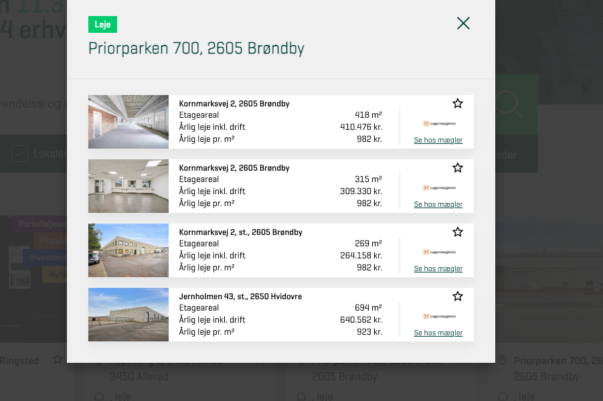The width and height of the screenshot is (603, 401).
Task: Favorite the 418 m² Kornmarksvej 2 listing star
Action: pos(458,103)
